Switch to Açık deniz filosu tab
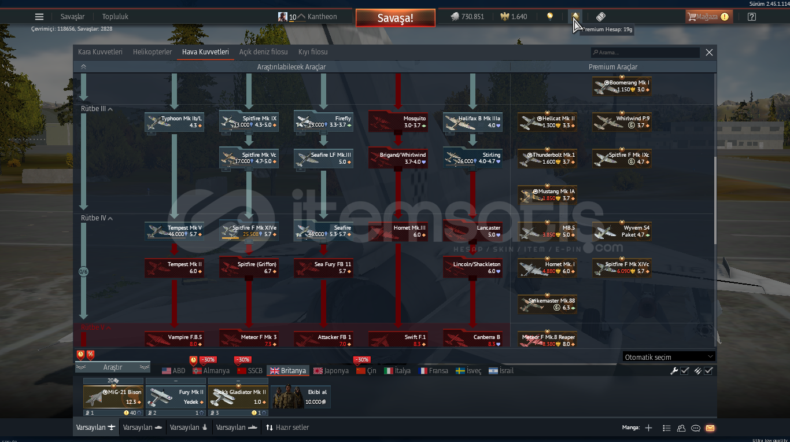The width and height of the screenshot is (790, 442). [x=263, y=52]
